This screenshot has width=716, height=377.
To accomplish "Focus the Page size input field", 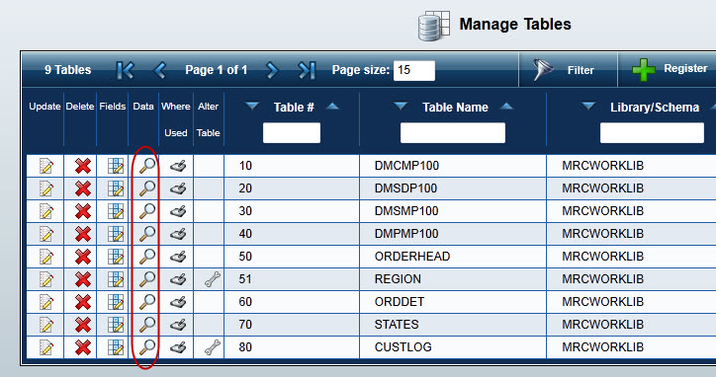I will point(414,70).
